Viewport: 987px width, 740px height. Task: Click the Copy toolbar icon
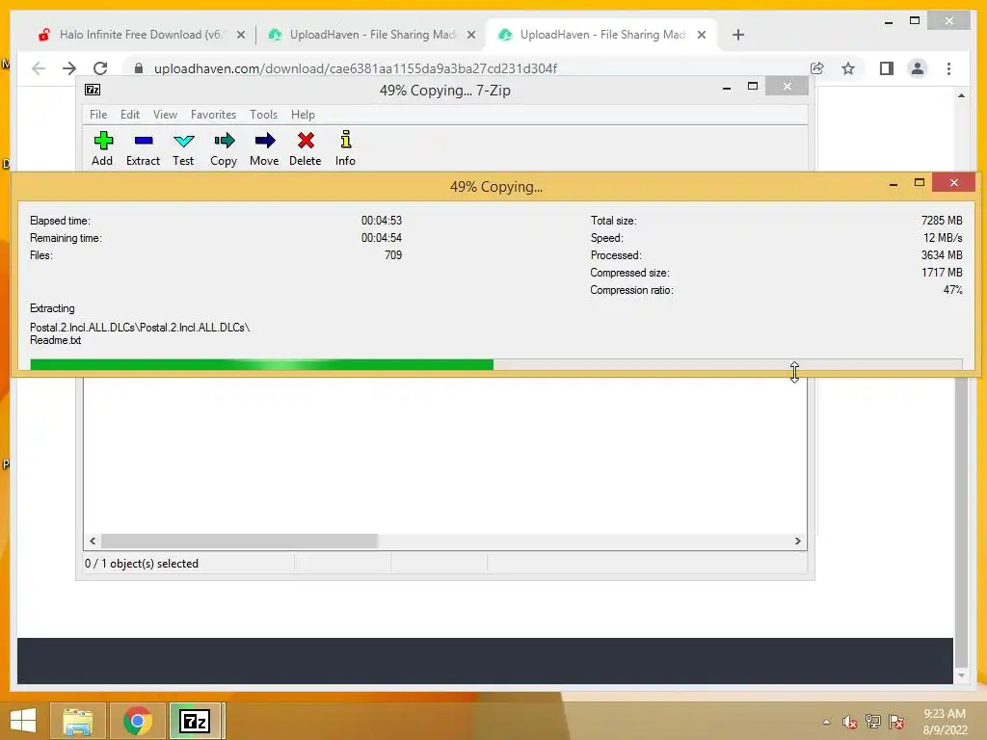pyautogui.click(x=224, y=141)
